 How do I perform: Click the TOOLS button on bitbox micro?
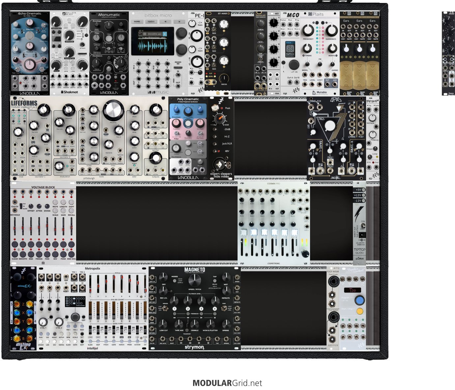point(151,21)
